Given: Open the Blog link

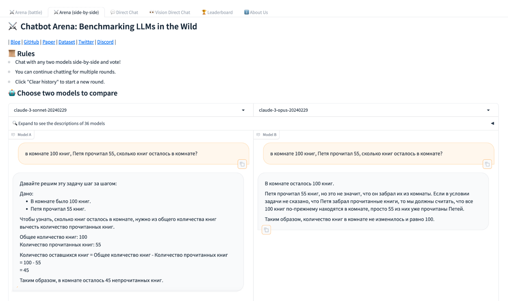Looking at the screenshot, I should [x=15, y=42].
